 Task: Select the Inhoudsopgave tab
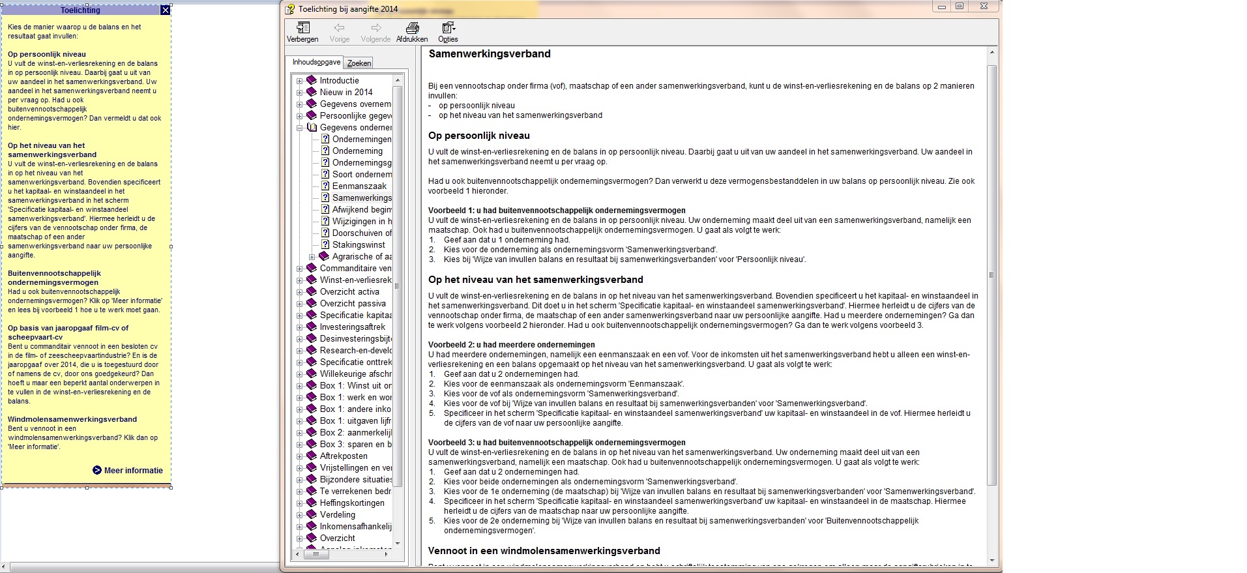click(316, 63)
